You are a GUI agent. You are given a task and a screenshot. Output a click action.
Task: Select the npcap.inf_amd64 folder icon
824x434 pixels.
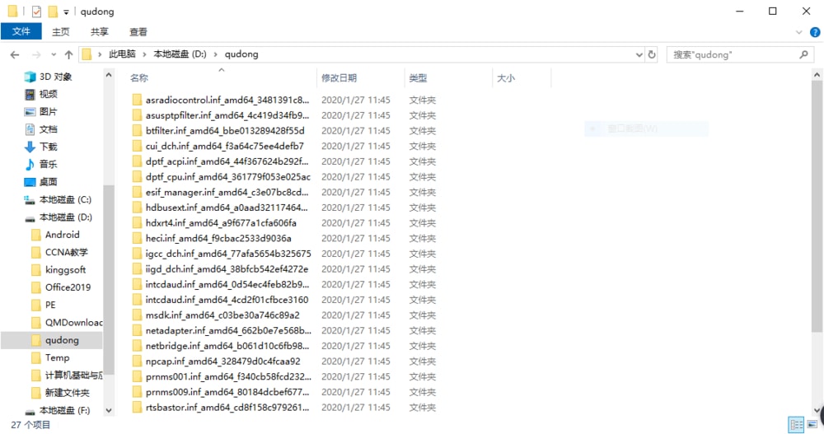point(137,361)
